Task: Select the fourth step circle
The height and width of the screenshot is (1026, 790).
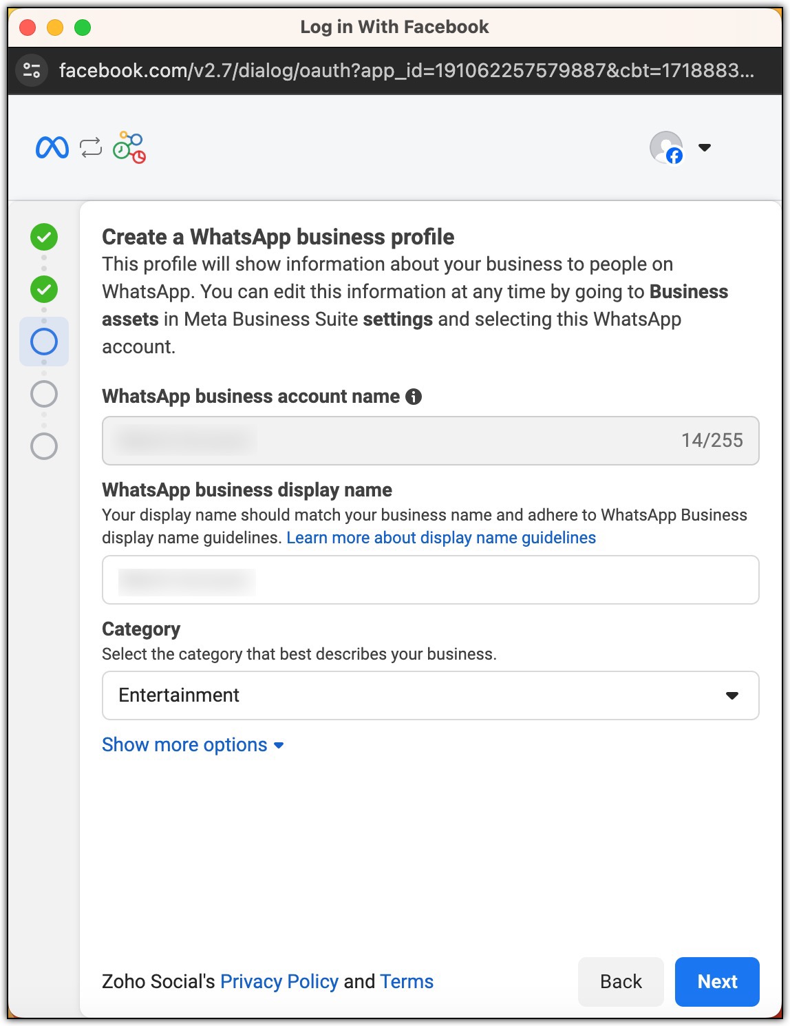Action: click(44, 394)
